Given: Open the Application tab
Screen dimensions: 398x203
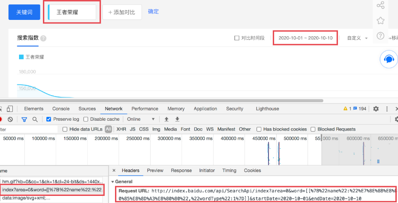Looking at the screenshot, I should (x=205, y=109).
